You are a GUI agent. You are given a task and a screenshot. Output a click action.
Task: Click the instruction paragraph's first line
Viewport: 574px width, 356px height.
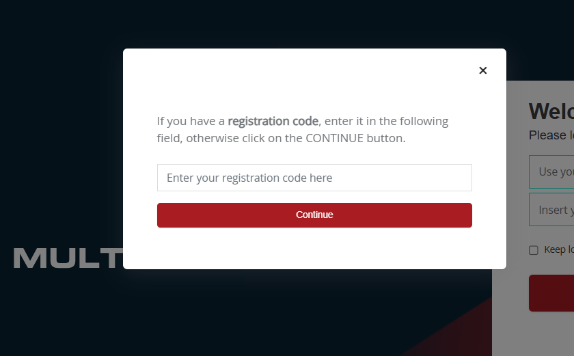(x=302, y=121)
